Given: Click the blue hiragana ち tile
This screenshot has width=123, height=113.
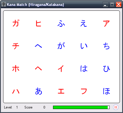Looking at the screenshot, I should (106, 46).
